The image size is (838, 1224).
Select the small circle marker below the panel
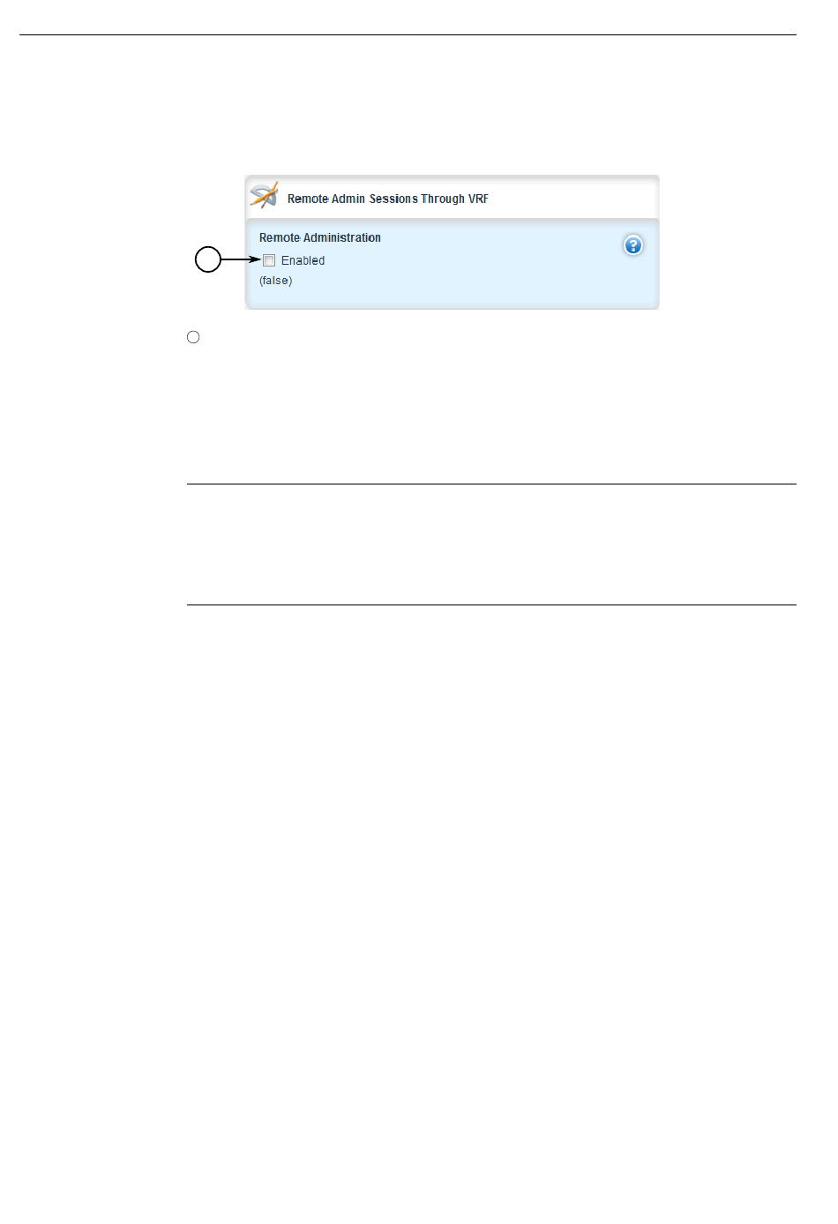(193, 337)
